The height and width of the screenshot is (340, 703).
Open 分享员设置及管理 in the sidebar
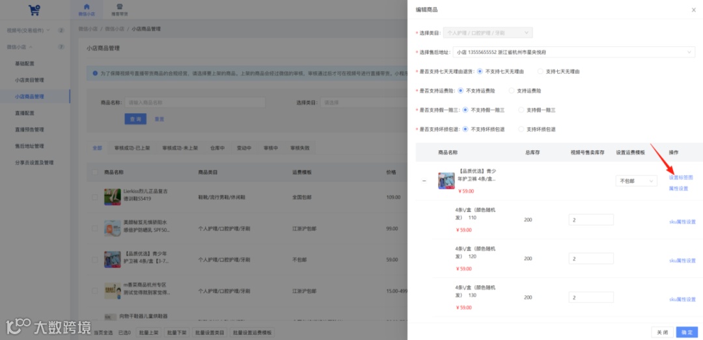[x=35, y=163]
